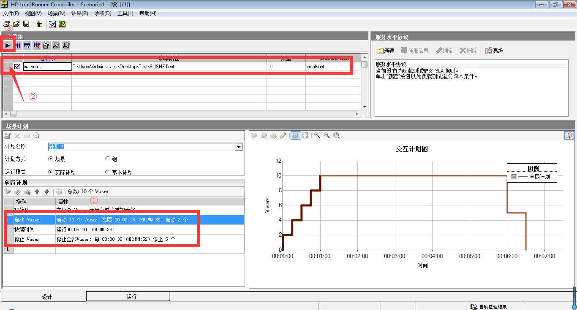Screen dimensions: 577x310
Task: Switch to the 设计 tab
Action: [44, 297]
